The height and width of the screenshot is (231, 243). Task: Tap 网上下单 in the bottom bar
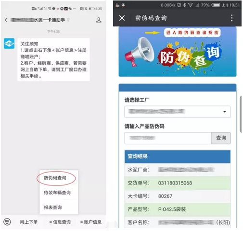coord(29,222)
